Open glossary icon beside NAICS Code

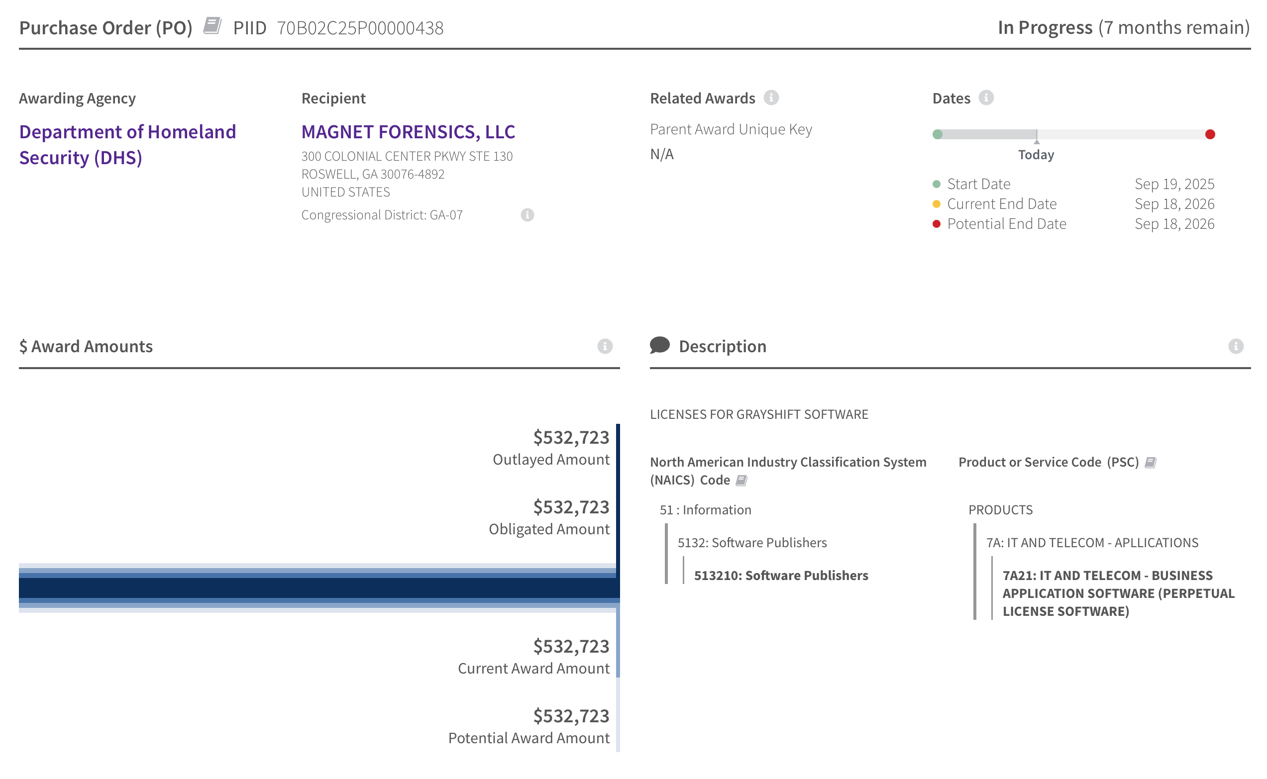click(x=741, y=481)
